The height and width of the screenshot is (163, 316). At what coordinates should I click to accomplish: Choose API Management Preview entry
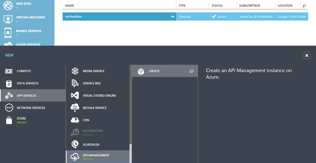[x=98, y=157]
